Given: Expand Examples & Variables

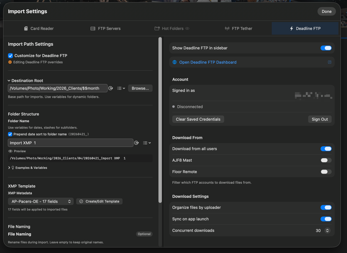Looking at the screenshot, I should [9, 168].
